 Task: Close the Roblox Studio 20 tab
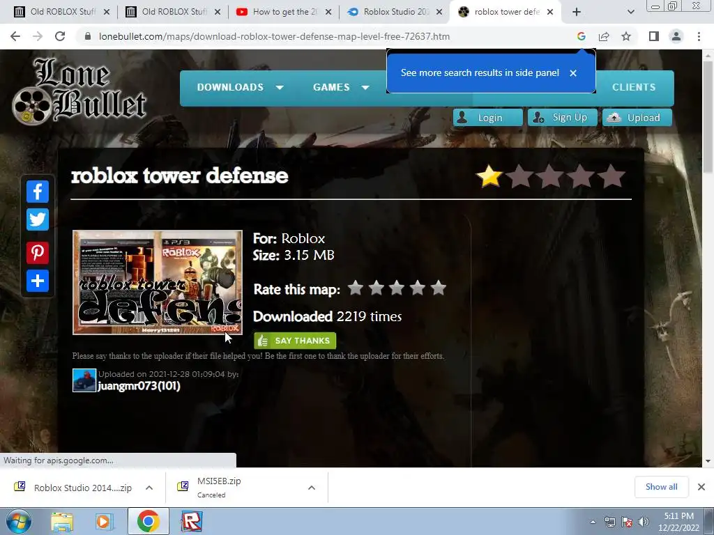click(x=439, y=13)
